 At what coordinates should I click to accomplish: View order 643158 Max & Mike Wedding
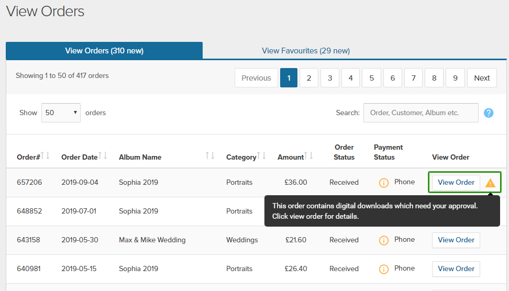coord(456,240)
